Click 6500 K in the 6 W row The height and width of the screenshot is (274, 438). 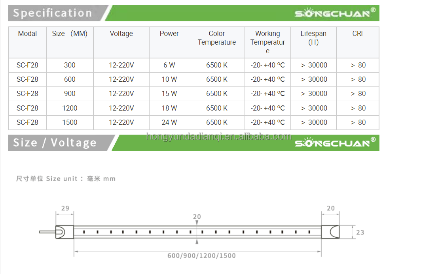[217, 65]
